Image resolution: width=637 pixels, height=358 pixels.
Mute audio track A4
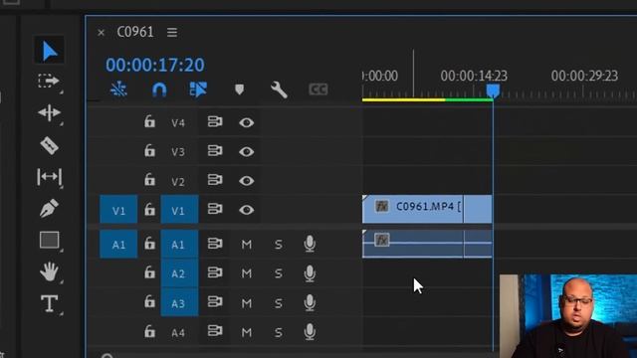(247, 333)
